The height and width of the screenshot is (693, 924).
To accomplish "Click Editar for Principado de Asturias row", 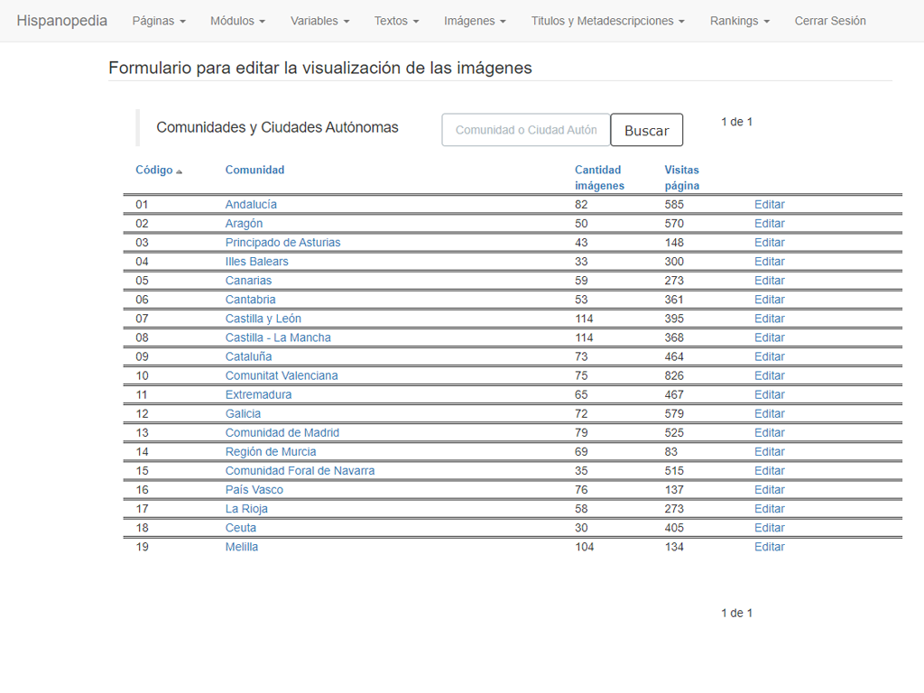I will [x=770, y=242].
